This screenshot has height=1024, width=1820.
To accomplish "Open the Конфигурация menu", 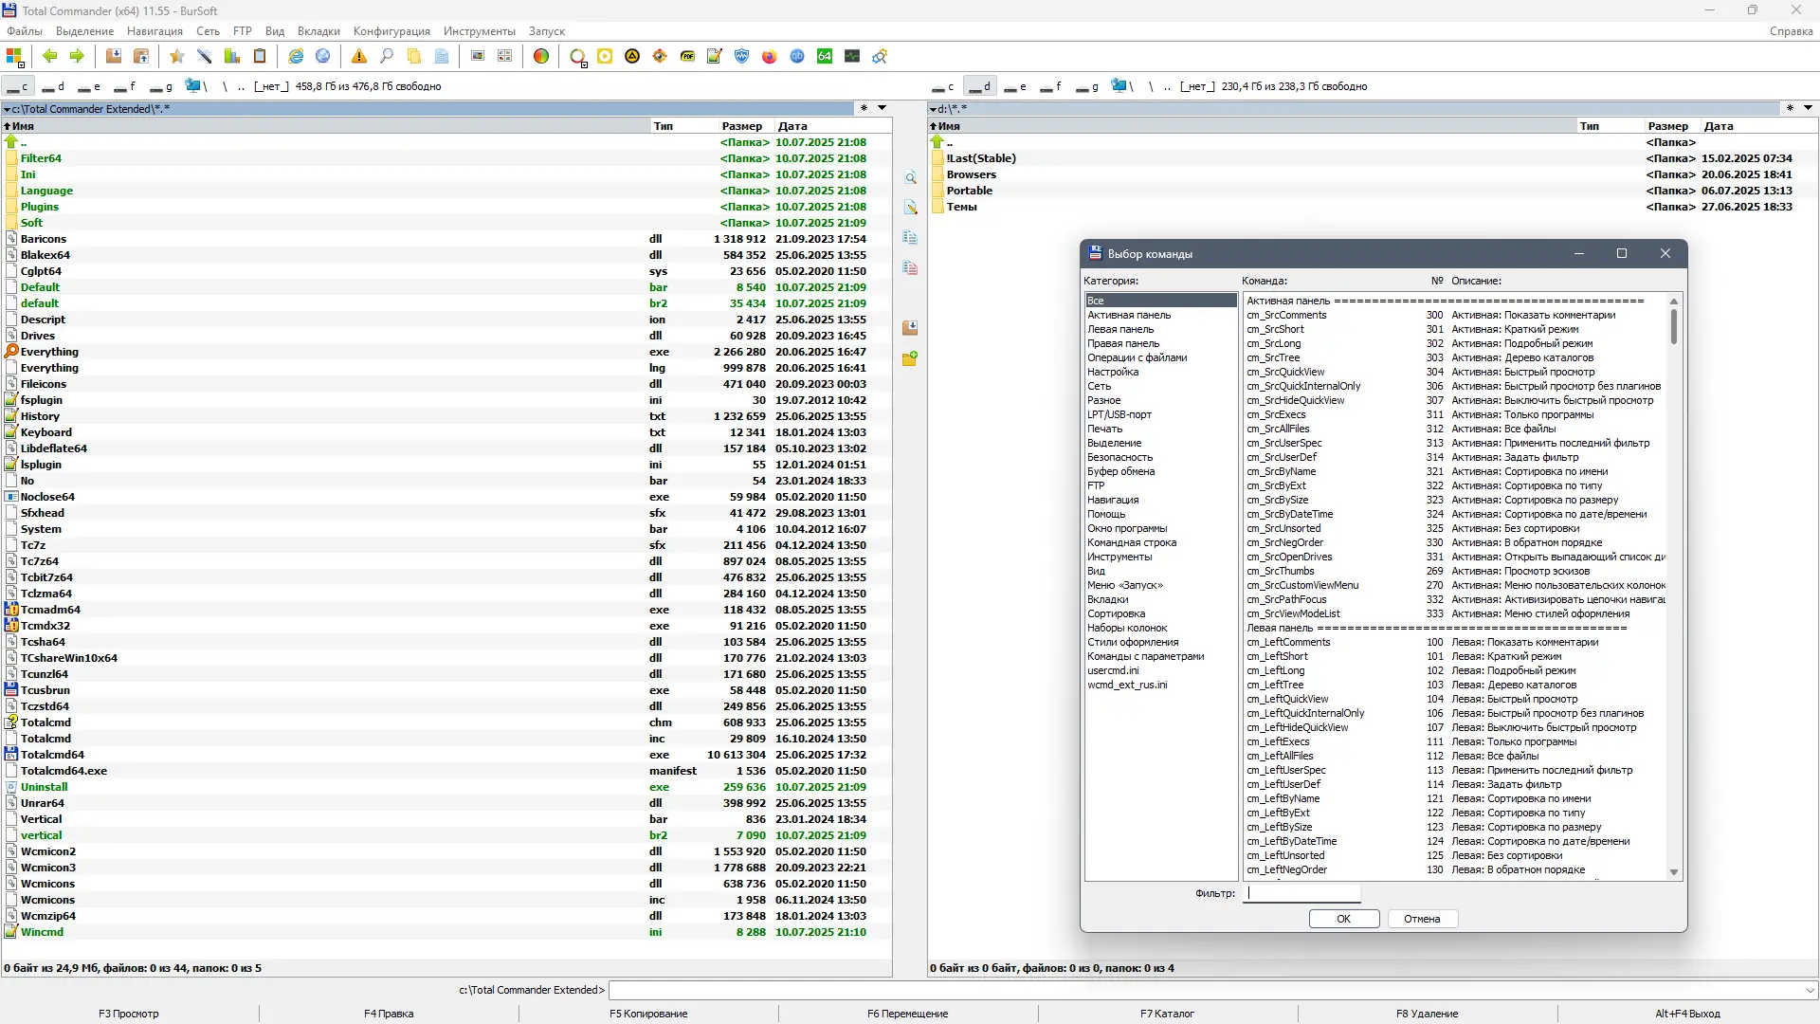I will [x=391, y=31].
